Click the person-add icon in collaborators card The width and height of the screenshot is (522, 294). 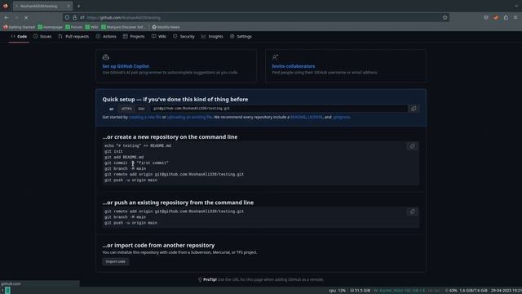pyautogui.click(x=275, y=57)
